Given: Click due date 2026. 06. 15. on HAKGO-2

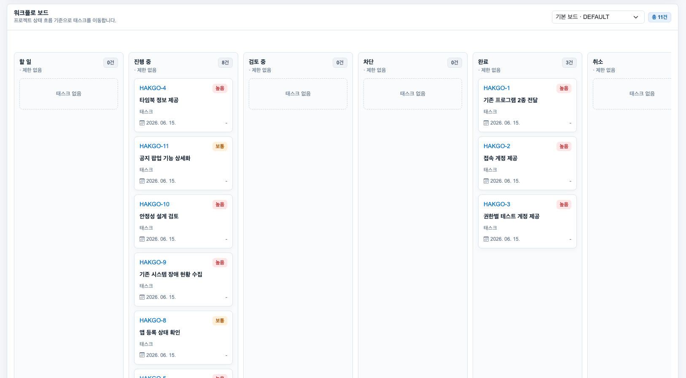Looking at the screenshot, I should [505, 181].
